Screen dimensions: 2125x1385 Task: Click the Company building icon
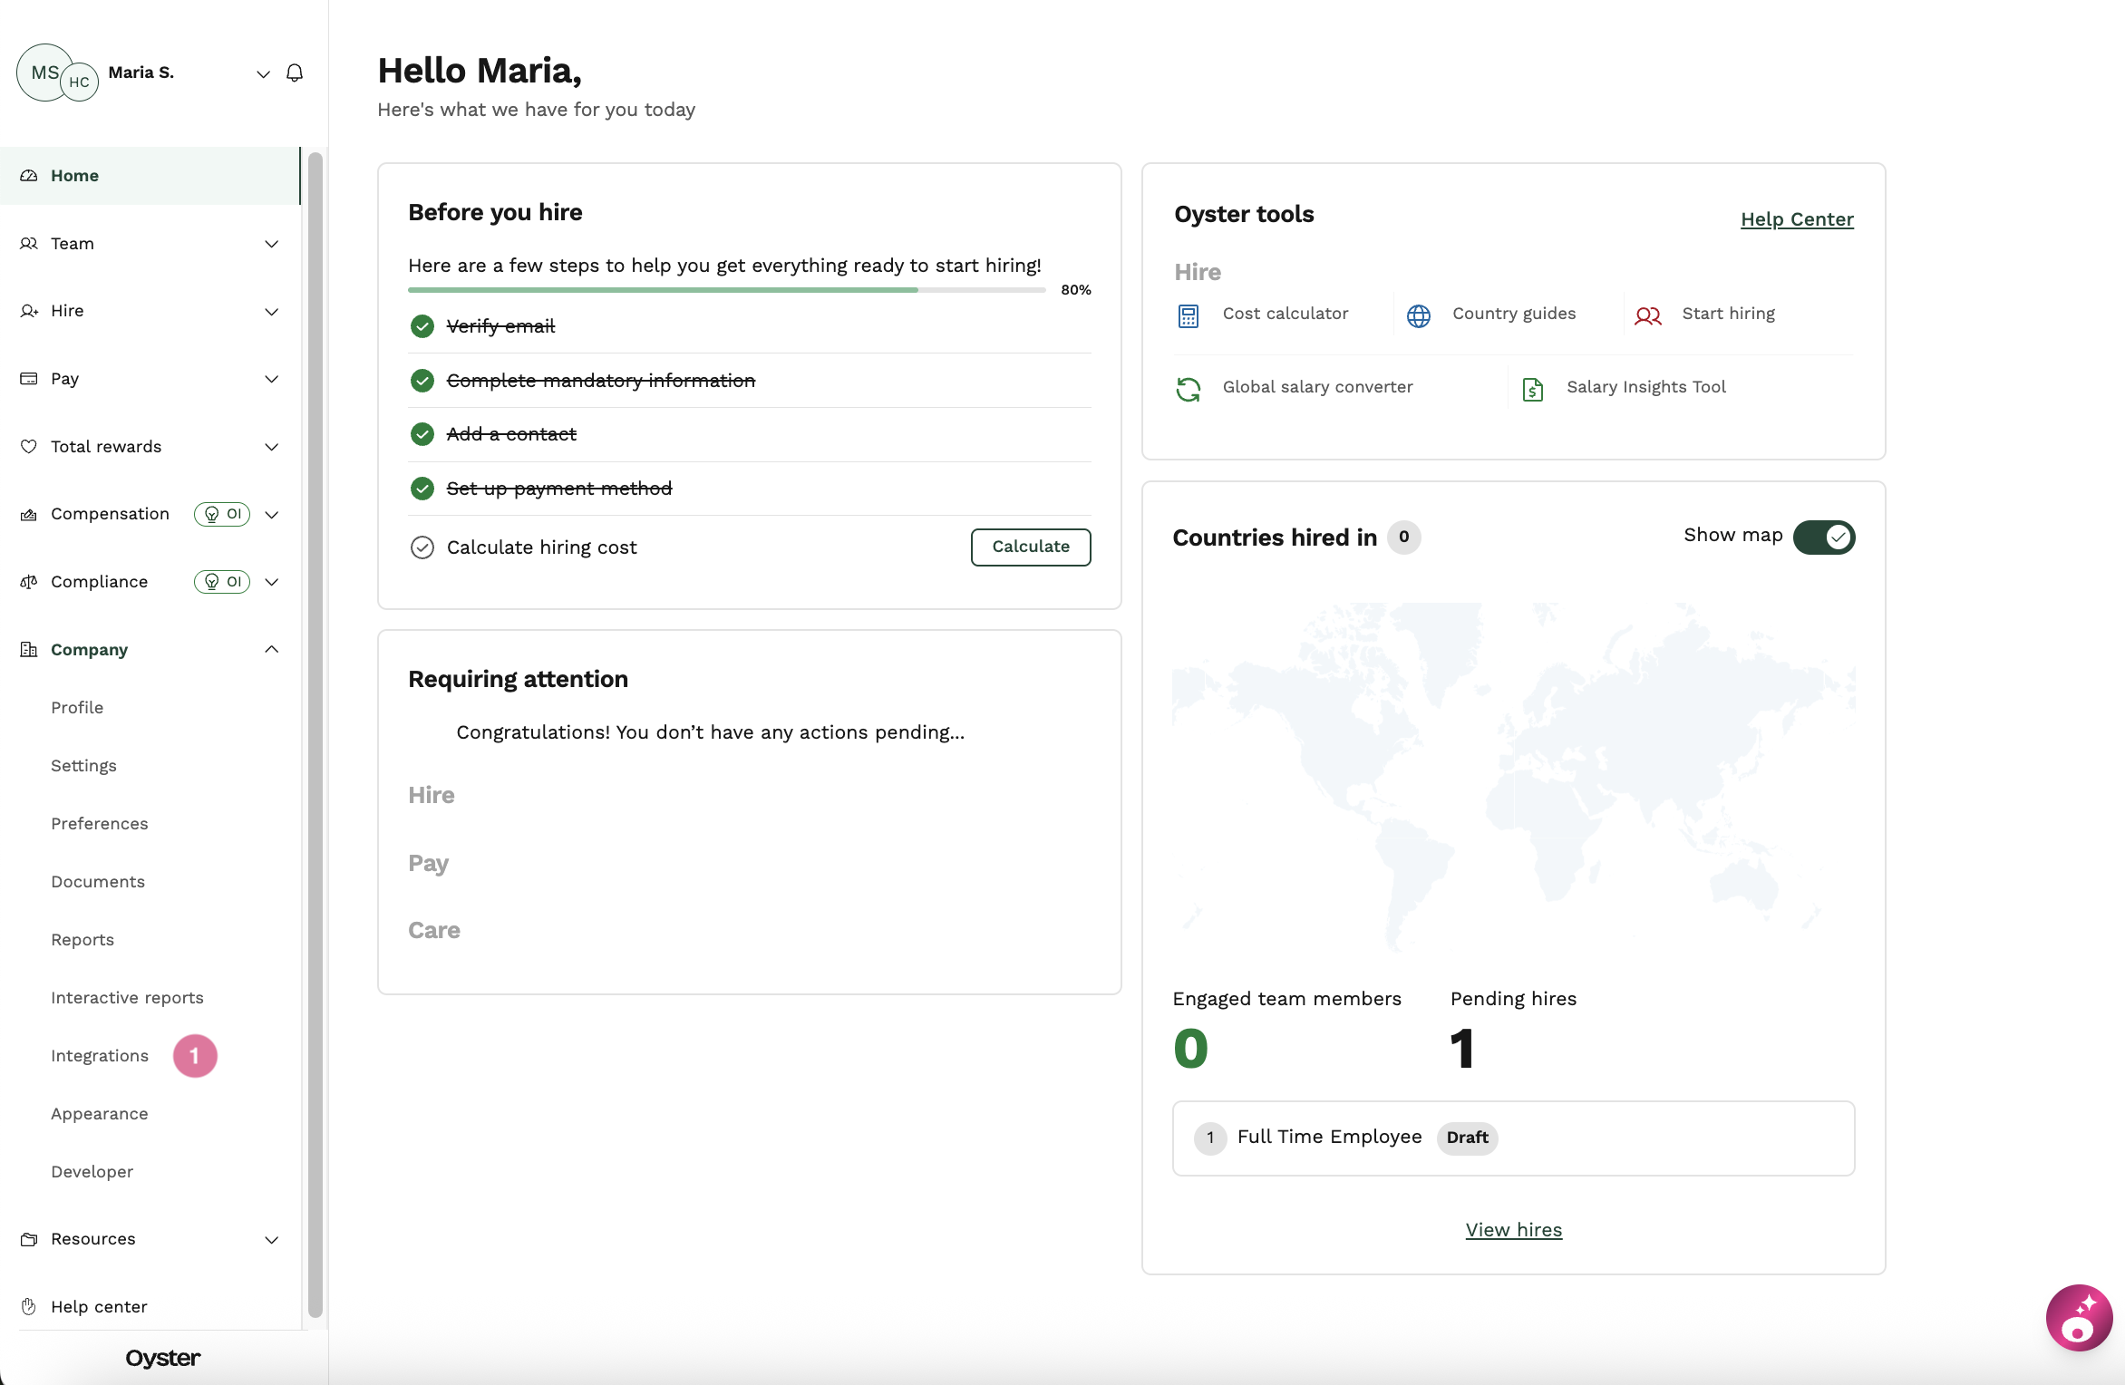(29, 650)
